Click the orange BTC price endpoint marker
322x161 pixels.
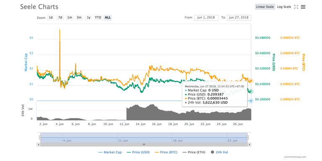point(251,81)
